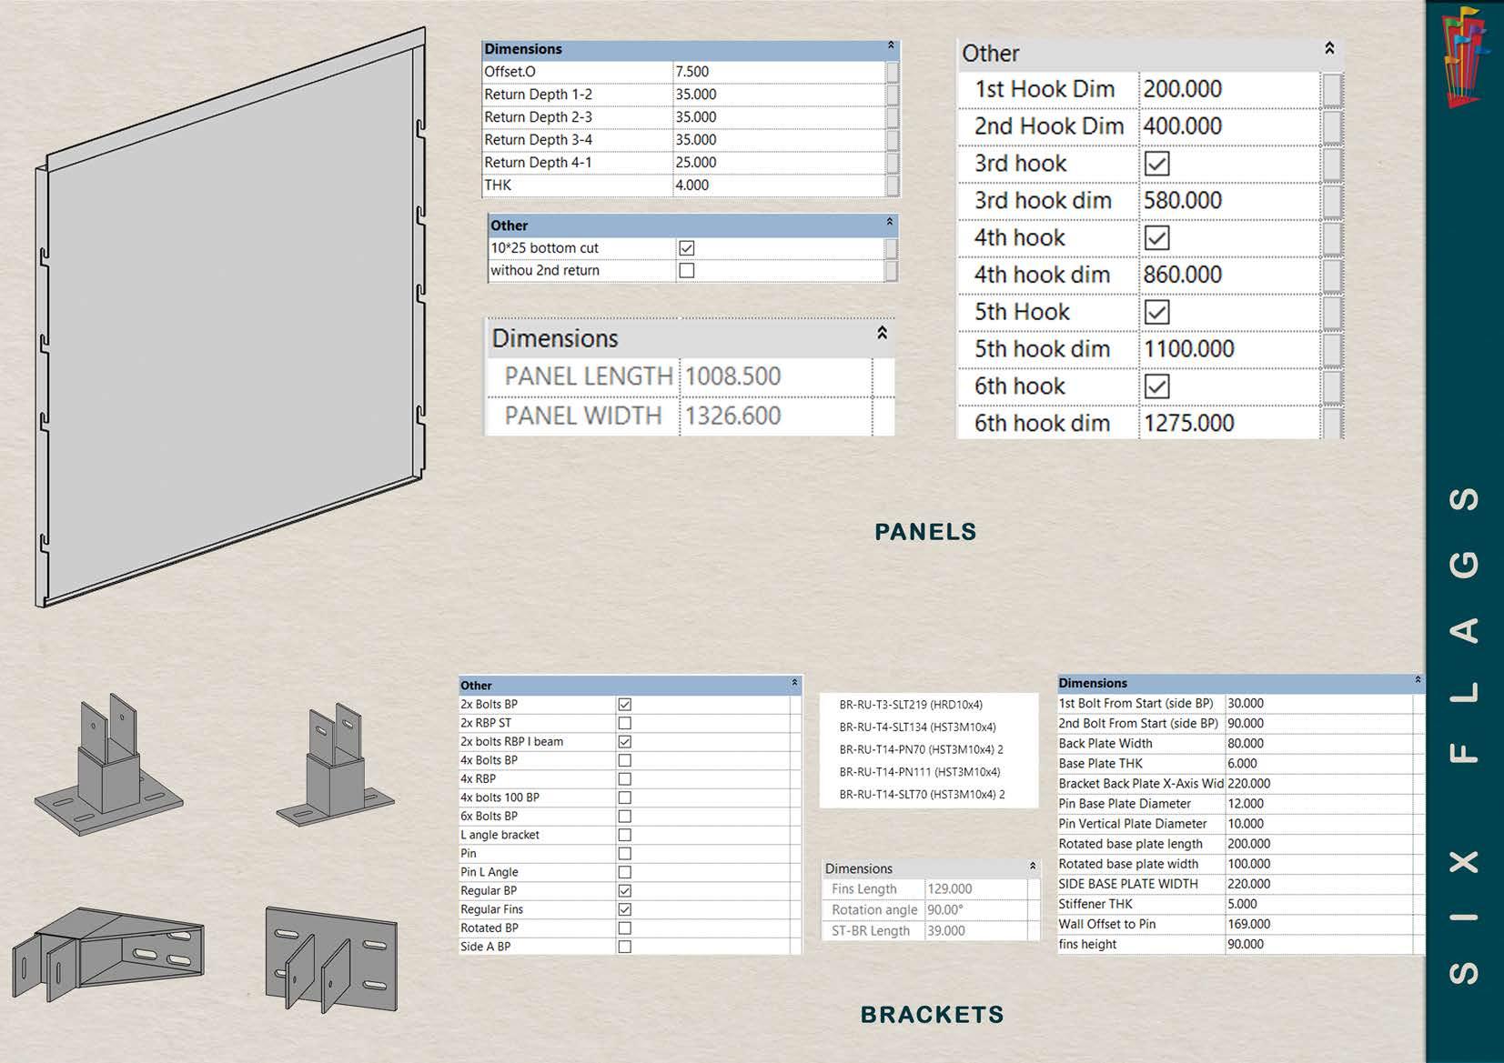Image resolution: width=1504 pixels, height=1063 pixels.
Task: Collapse the Dimensions section with PANEL LENGTH
Action: (x=882, y=333)
